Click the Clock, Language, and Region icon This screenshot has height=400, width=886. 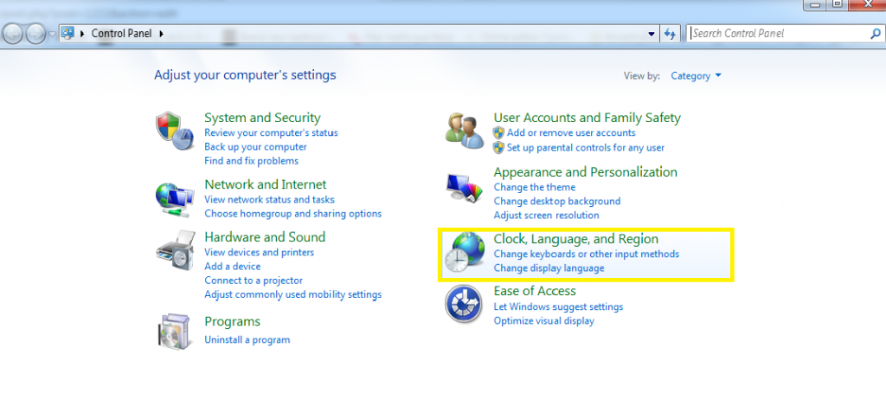pyautogui.click(x=465, y=254)
